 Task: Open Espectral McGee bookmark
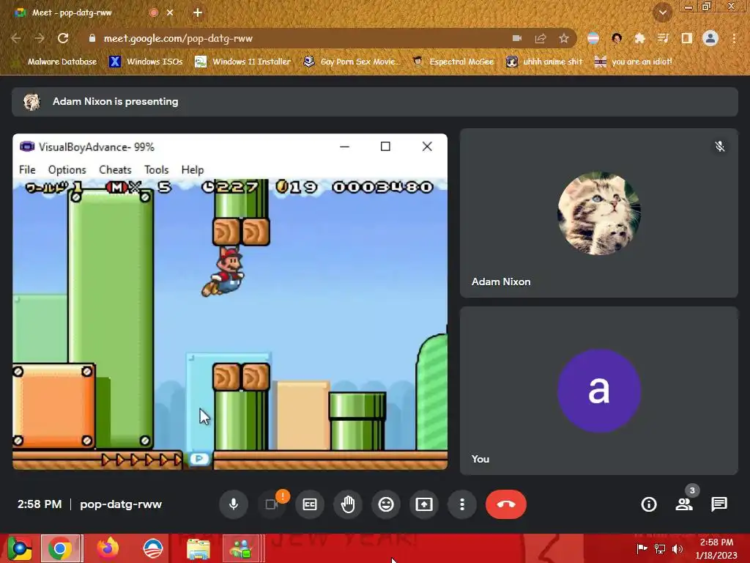click(x=453, y=62)
